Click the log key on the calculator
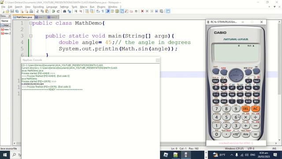This screenshot has width=282, height=159. pyautogui.click(x=248, y=87)
